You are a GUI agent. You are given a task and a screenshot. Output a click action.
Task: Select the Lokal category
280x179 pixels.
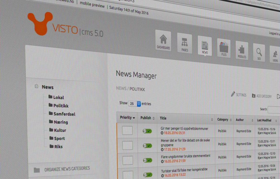(x=59, y=97)
